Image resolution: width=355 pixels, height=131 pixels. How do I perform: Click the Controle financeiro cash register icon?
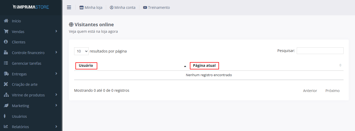click(6, 53)
